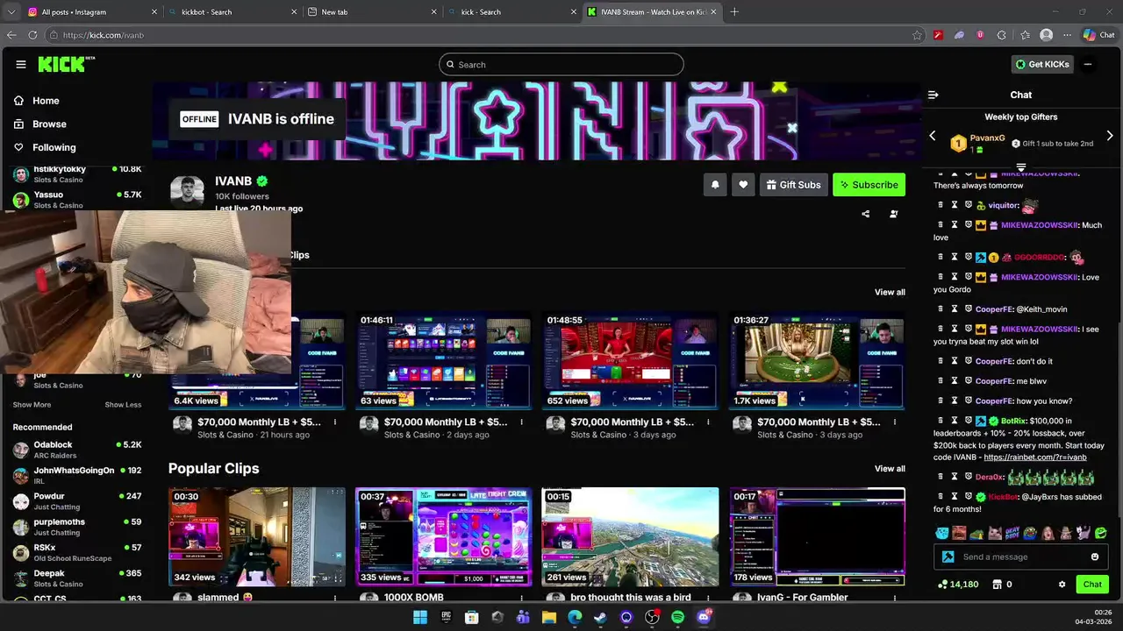
Task: Open File Explorer from the taskbar
Action: tap(548, 617)
